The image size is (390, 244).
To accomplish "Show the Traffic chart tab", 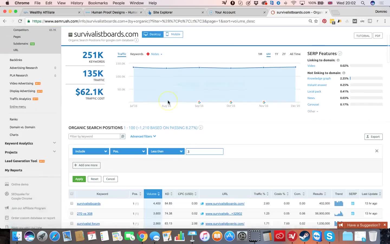I will (x=122, y=54).
